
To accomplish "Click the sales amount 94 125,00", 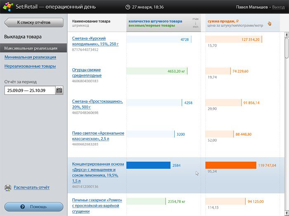I will pyautogui.click(x=256, y=202).
